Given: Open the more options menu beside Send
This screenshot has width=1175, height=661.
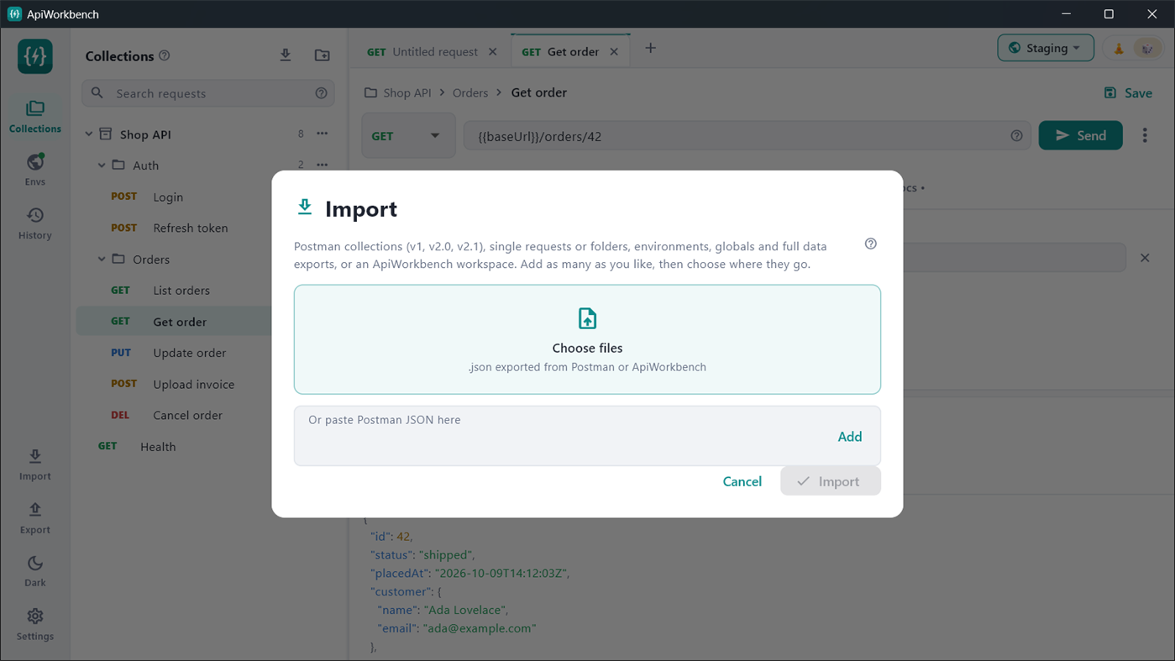Looking at the screenshot, I should click(x=1145, y=135).
